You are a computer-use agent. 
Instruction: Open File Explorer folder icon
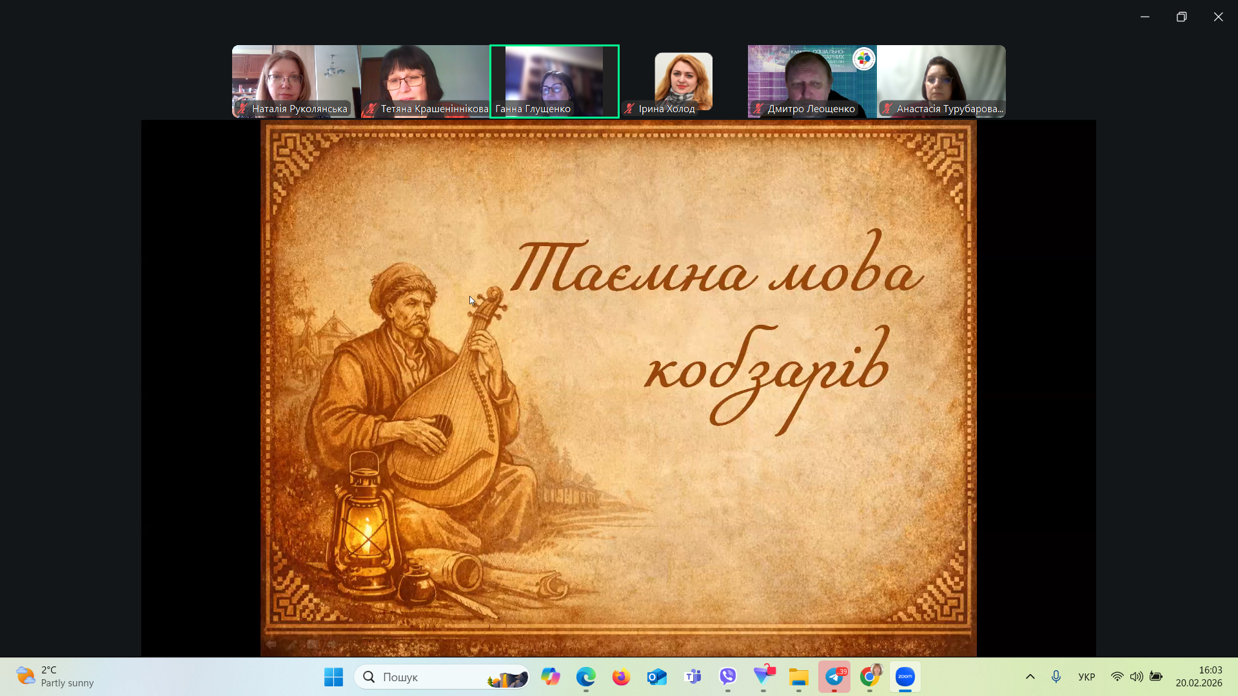[x=799, y=677]
